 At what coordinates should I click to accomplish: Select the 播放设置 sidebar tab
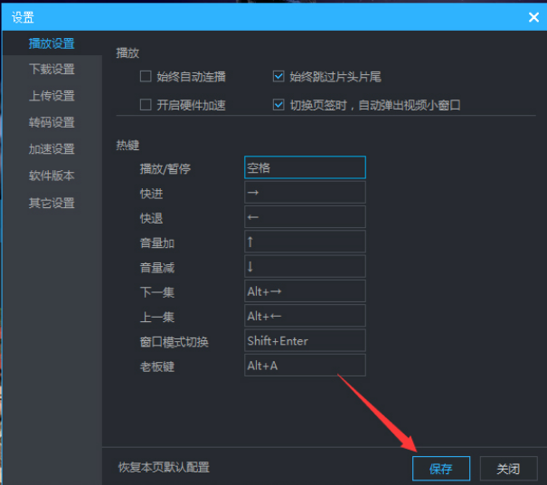52,43
